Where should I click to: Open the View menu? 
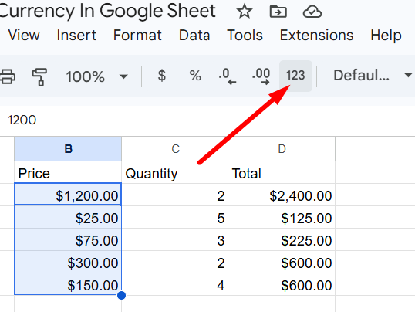24,35
